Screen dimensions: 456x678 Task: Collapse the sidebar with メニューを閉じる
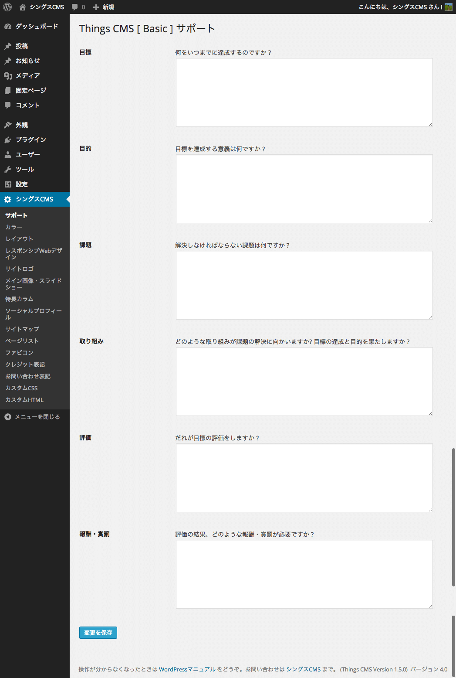(35, 417)
